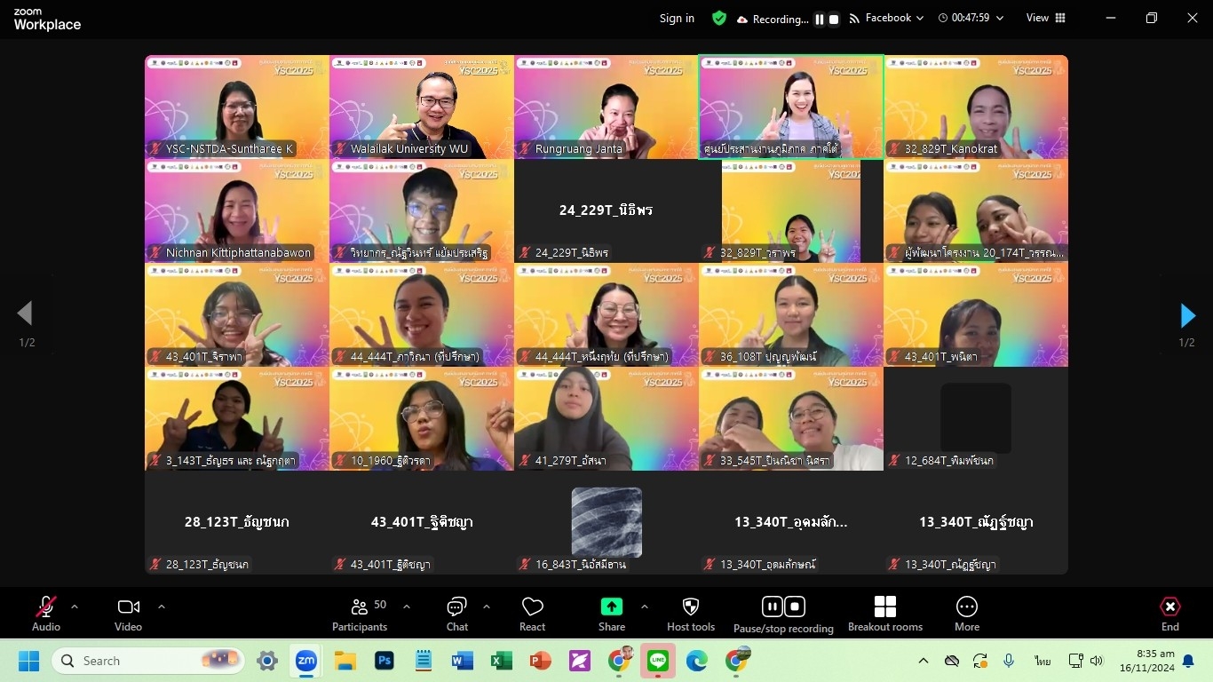
Task: Open the View layout menu
Action: click(x=1045, y=18)
